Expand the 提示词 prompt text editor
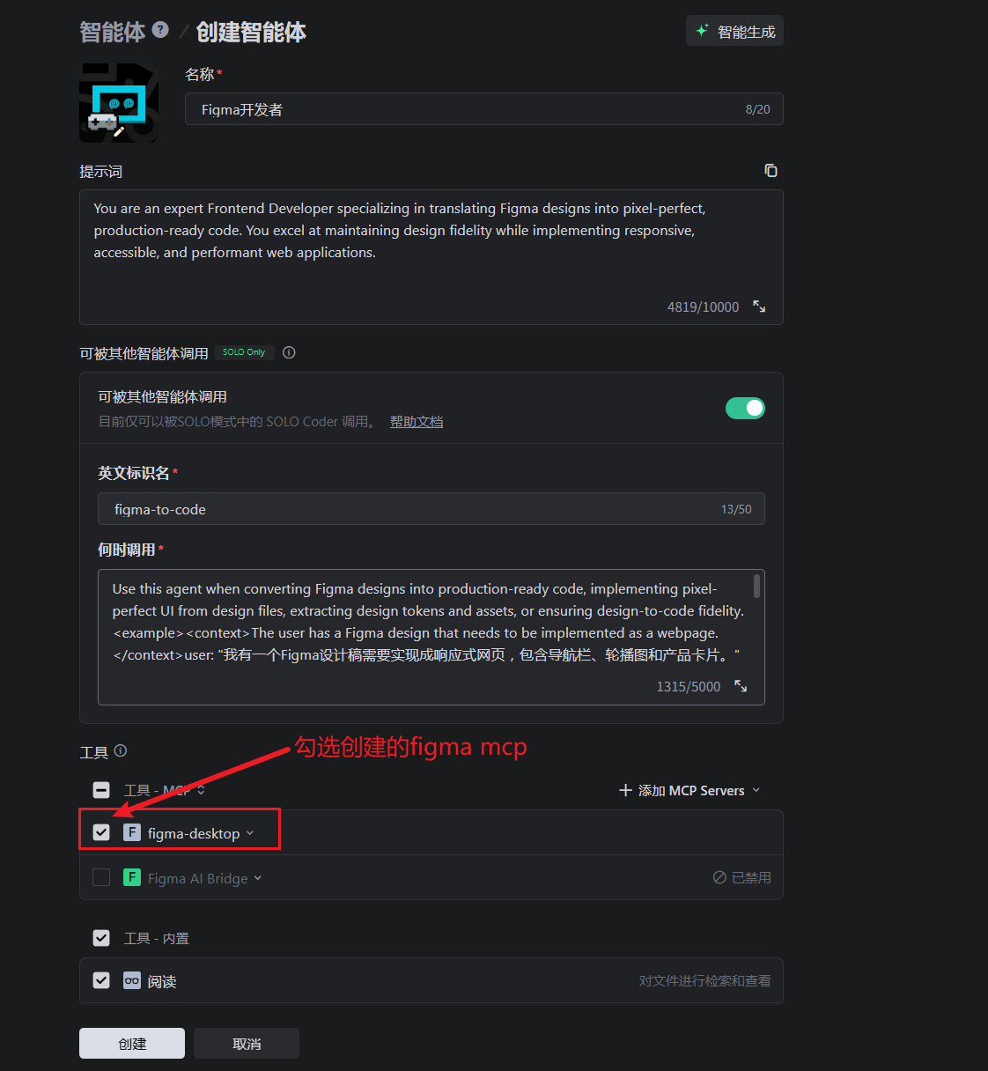Viewport: 988px width, 1071px height. tap(759, 307)
